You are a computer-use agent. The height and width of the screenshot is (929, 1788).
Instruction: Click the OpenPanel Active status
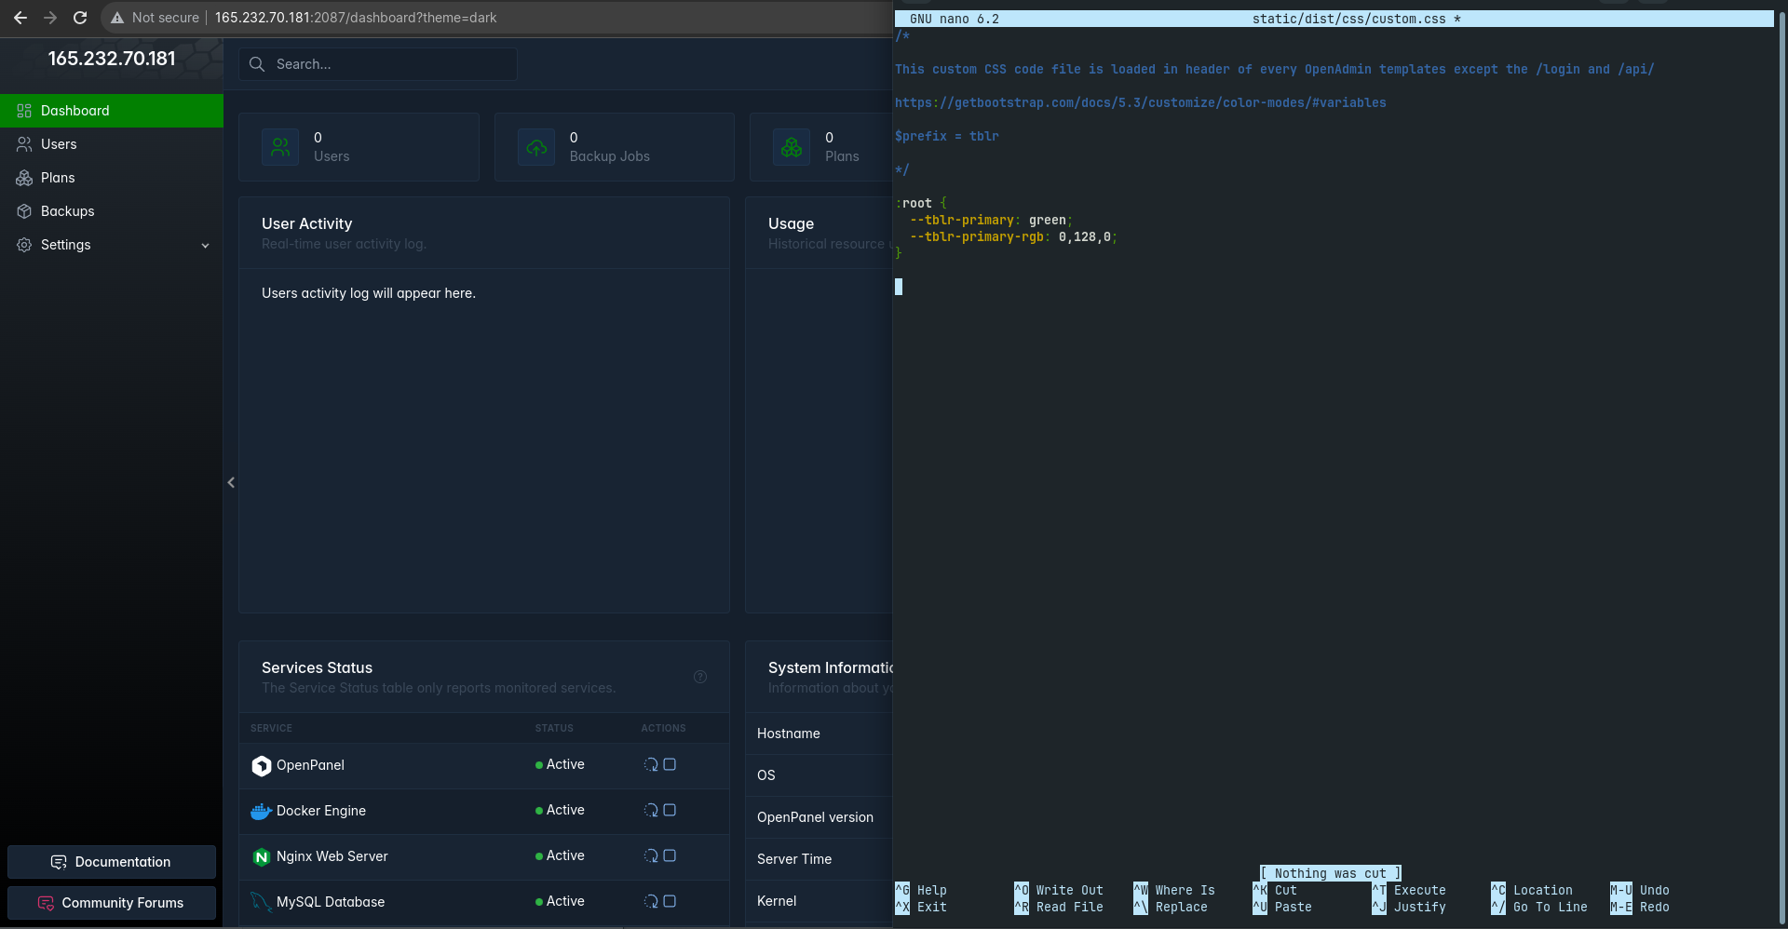560,764
